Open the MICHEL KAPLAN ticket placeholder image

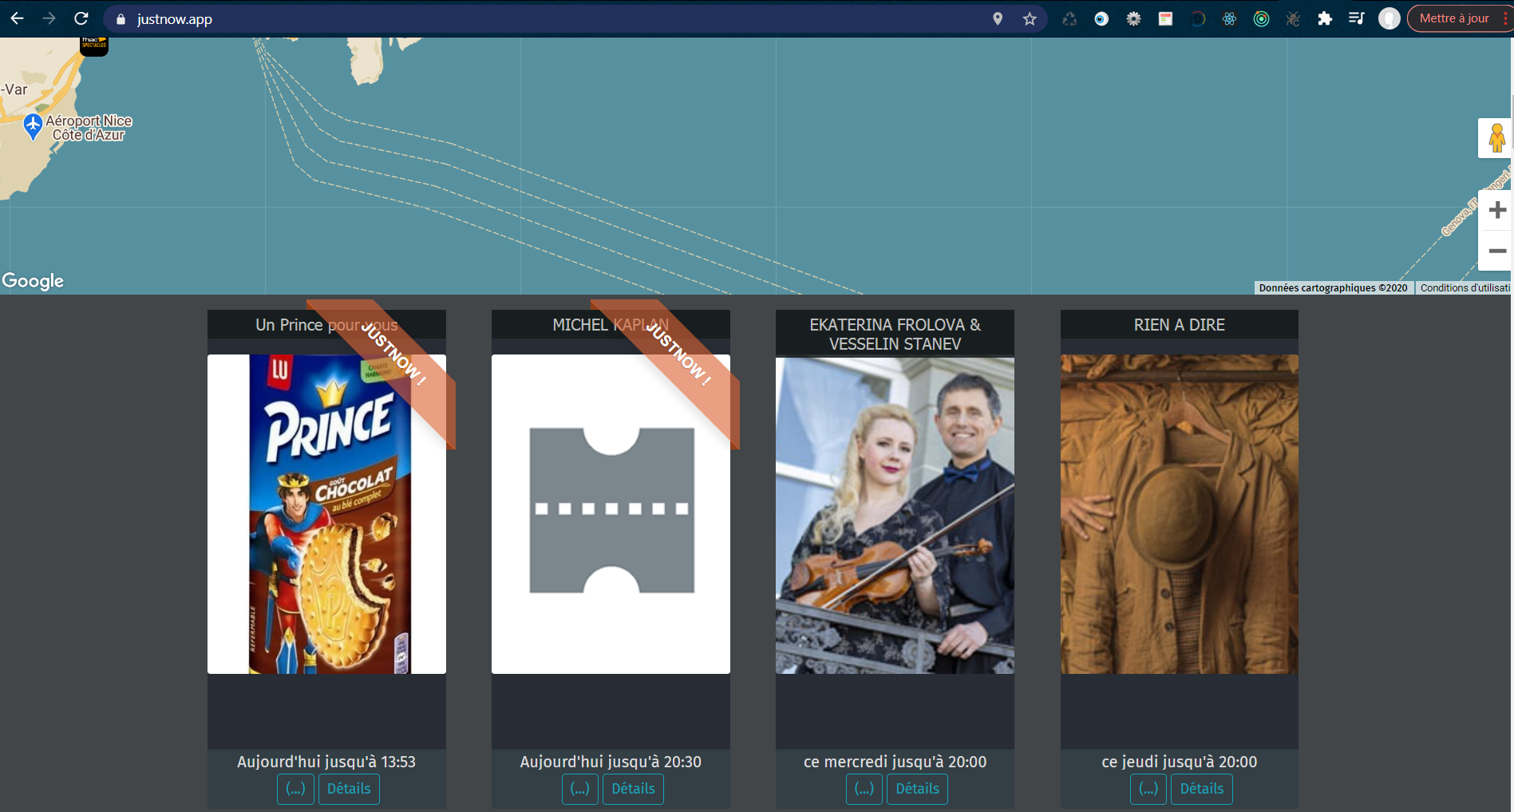point(611,514)
